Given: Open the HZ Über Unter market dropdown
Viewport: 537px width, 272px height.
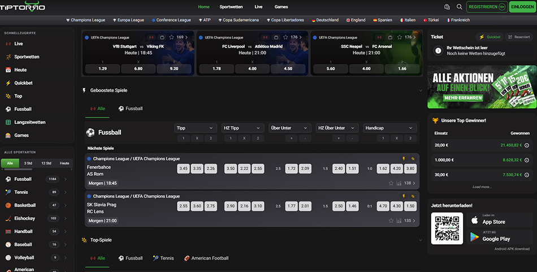Looking at the screenshot, I should [337, 128].
